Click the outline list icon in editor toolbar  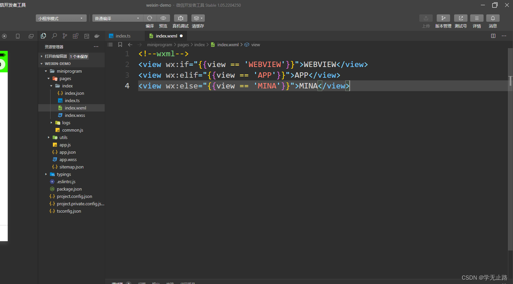click(110, 45)
